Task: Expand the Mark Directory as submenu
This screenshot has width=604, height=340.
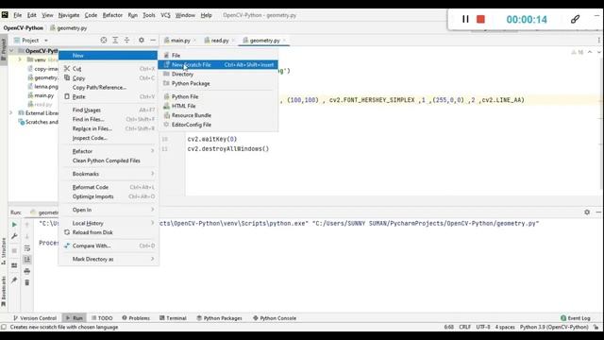Action: [x=109, y=259]
